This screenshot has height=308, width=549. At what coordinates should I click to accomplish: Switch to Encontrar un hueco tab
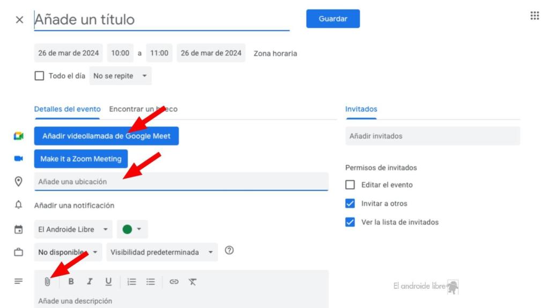click(x=143, y=109)
